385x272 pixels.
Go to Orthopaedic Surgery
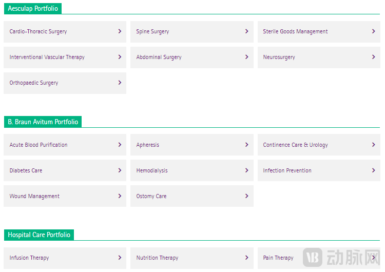34,83
